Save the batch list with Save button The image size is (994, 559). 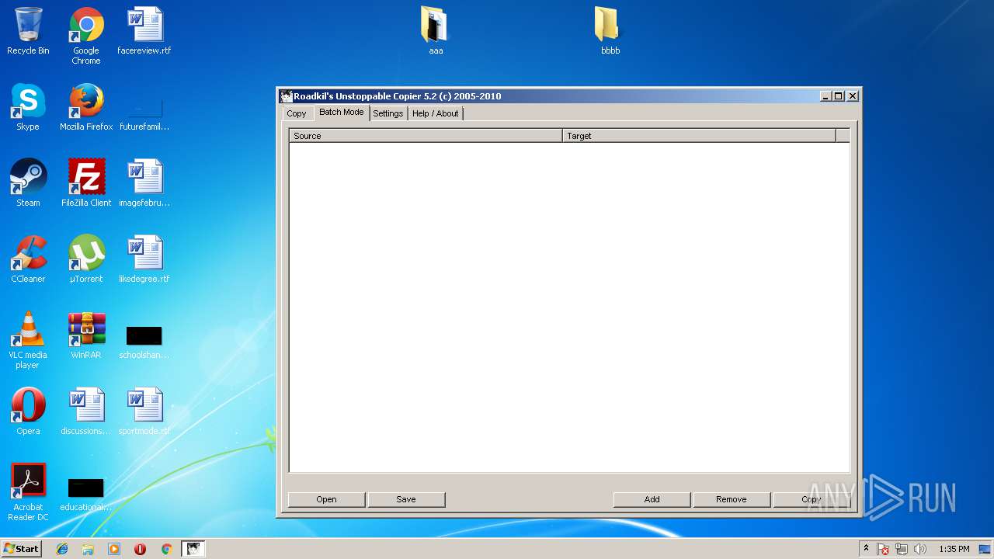[x=406, y=499]
